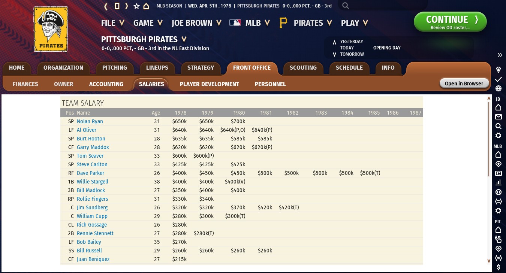The width and height of the screenshot is (506, 273).
Task: Go to yesterday using the up arrow
Action: (x=334, y=42)
